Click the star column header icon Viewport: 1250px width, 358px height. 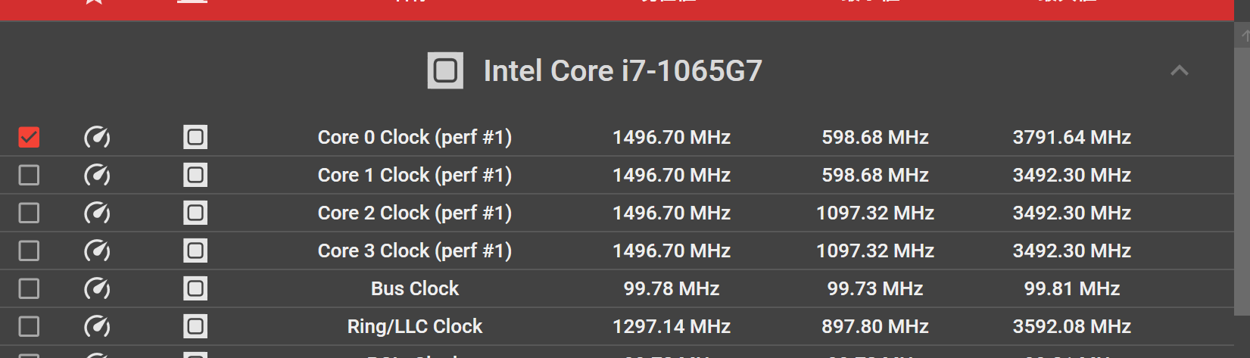(94, 2)
